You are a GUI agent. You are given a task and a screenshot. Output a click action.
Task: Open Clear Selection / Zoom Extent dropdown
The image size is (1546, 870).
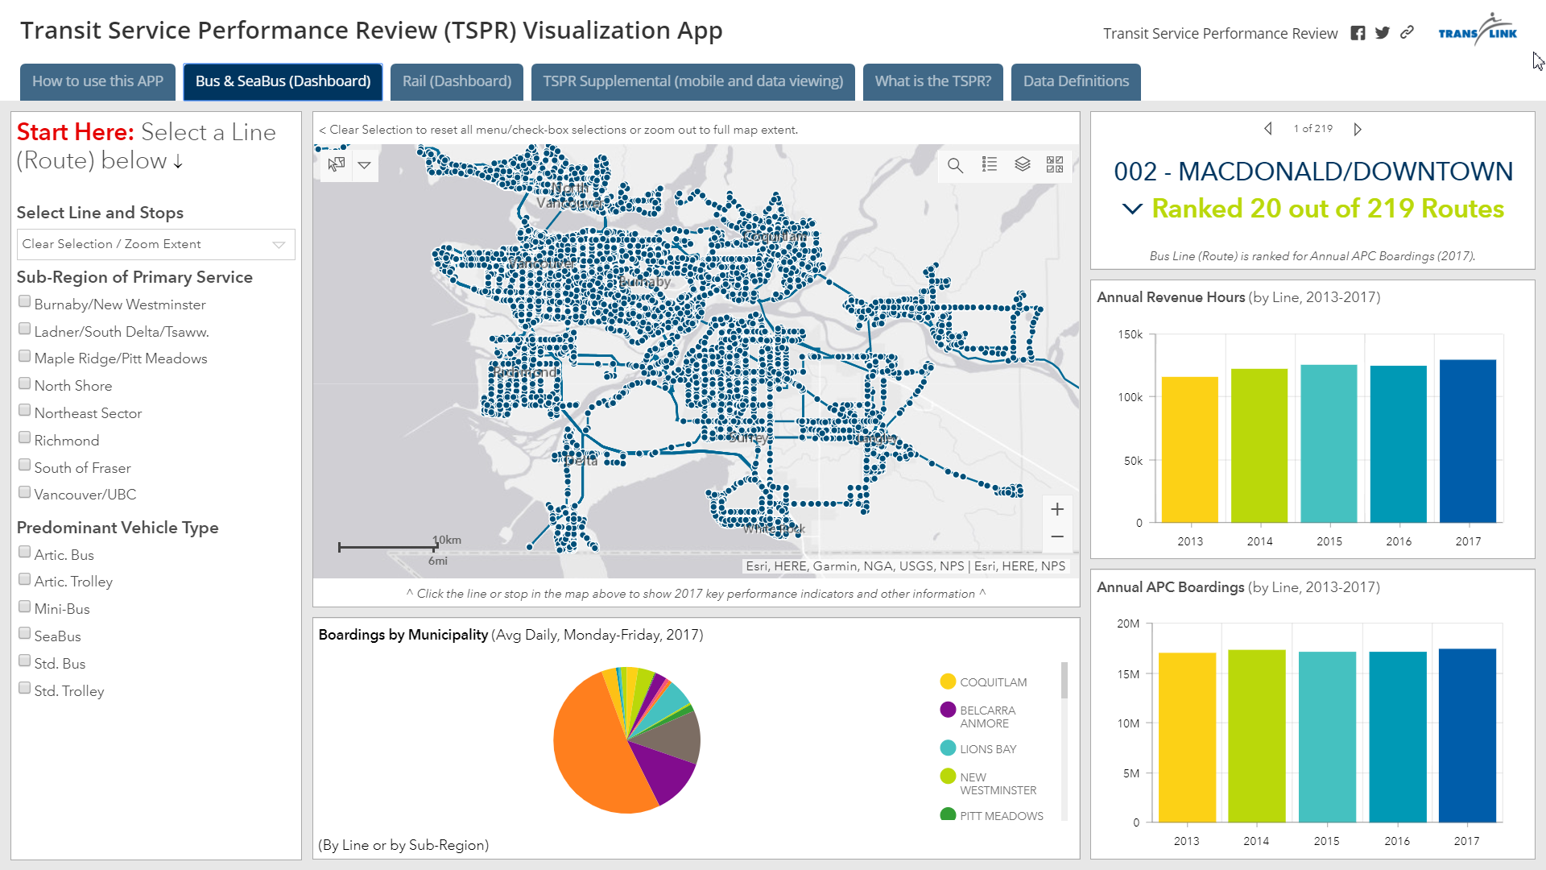155,244
